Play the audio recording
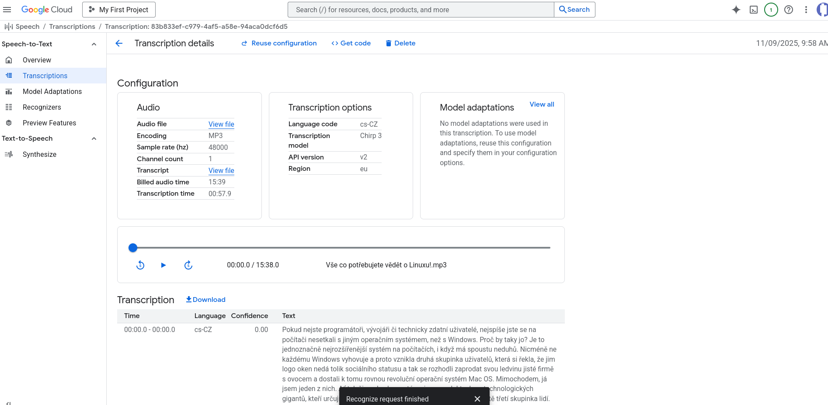Screen dimensions: 828x405 tap(164, 265)
